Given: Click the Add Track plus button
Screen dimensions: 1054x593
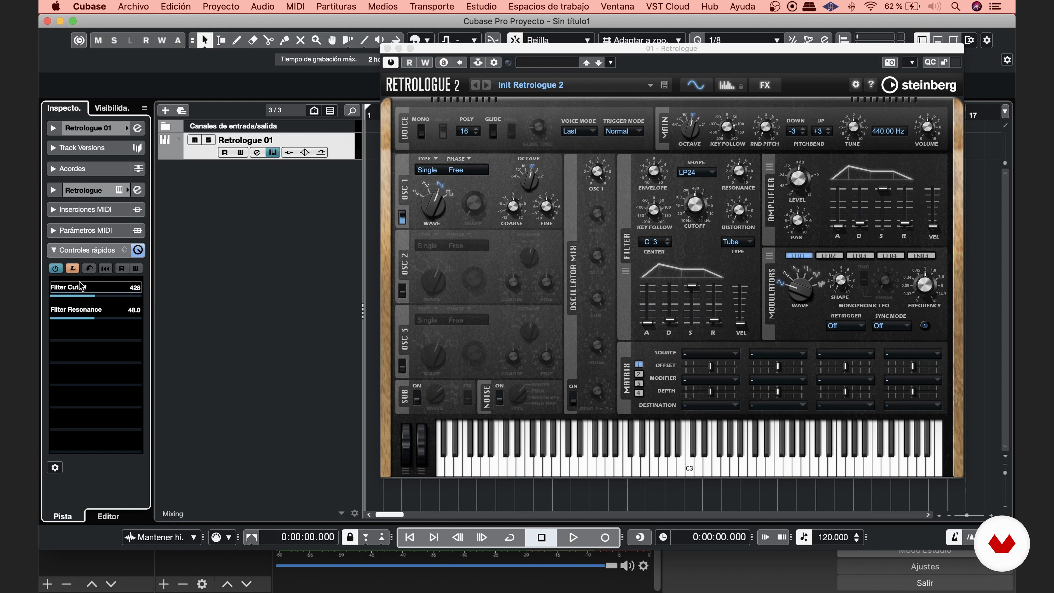Looking at the screenshot, I should click(165, 110).
